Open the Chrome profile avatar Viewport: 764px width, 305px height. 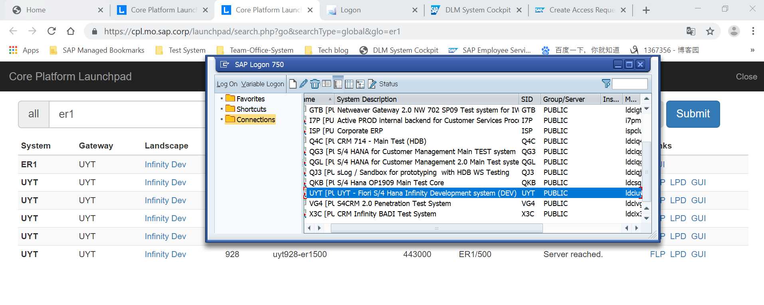pyautogui.click(x=734, y=31)
